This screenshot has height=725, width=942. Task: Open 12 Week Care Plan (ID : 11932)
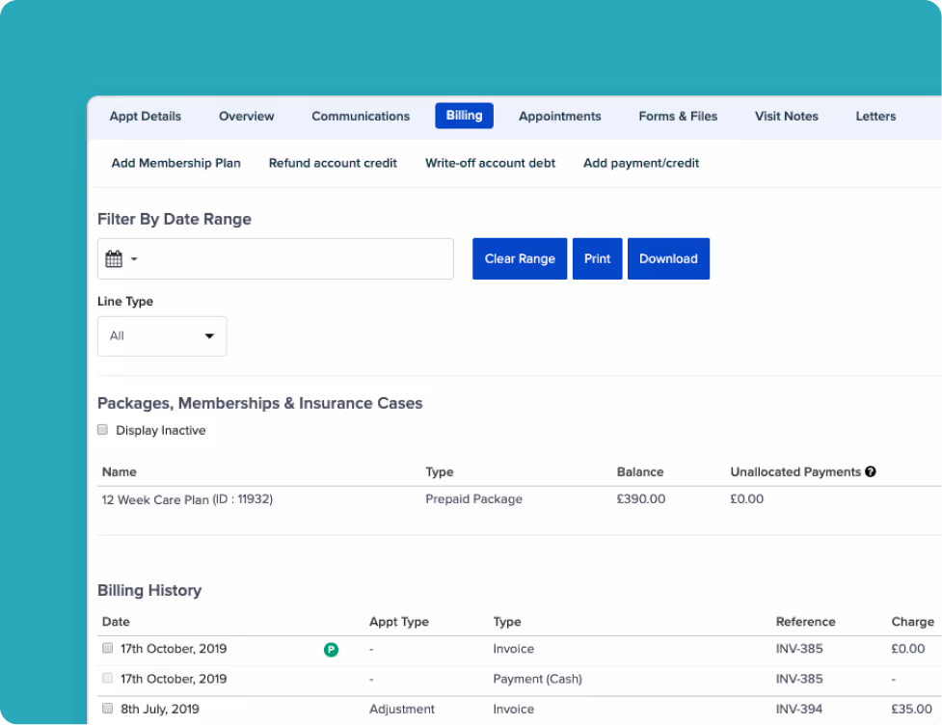click(x=187, y=499)
